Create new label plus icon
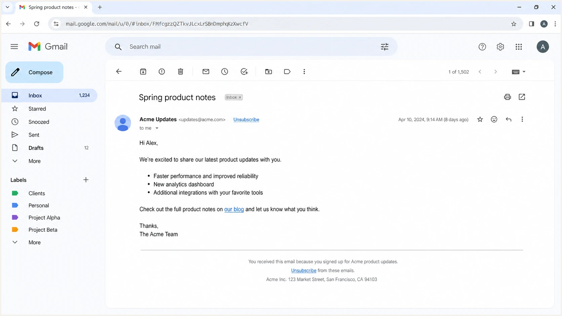 86,180
